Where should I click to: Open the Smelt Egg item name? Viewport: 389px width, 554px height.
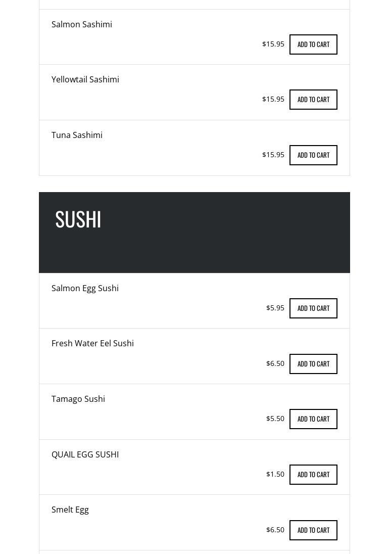click(70, 510)
